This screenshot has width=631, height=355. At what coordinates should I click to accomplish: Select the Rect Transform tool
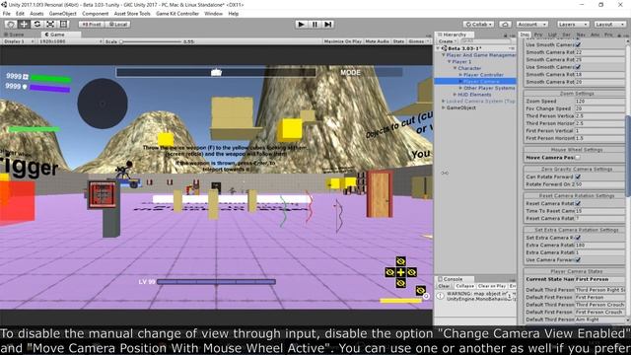tap(63, 24)
